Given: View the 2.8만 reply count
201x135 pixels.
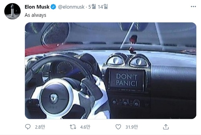Looking at the screenshot, I should pos(40,127).
